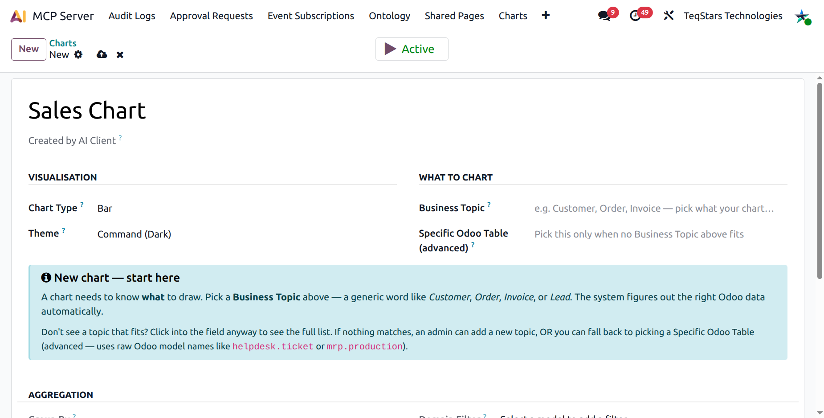The width and height of the screenshot is (824, 418).
Task: Open the Charts menu in top bar
Action: pyautogui.click(x=513, y=16)
